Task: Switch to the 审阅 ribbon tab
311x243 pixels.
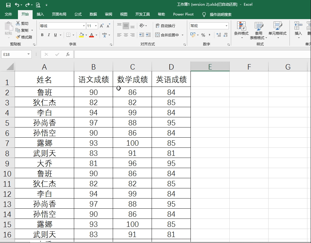Action: (x=109, y=14)
